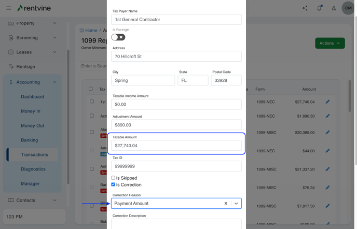Open the Diagnostics sidebar link
357x229 pixels.
click(33, 169)
